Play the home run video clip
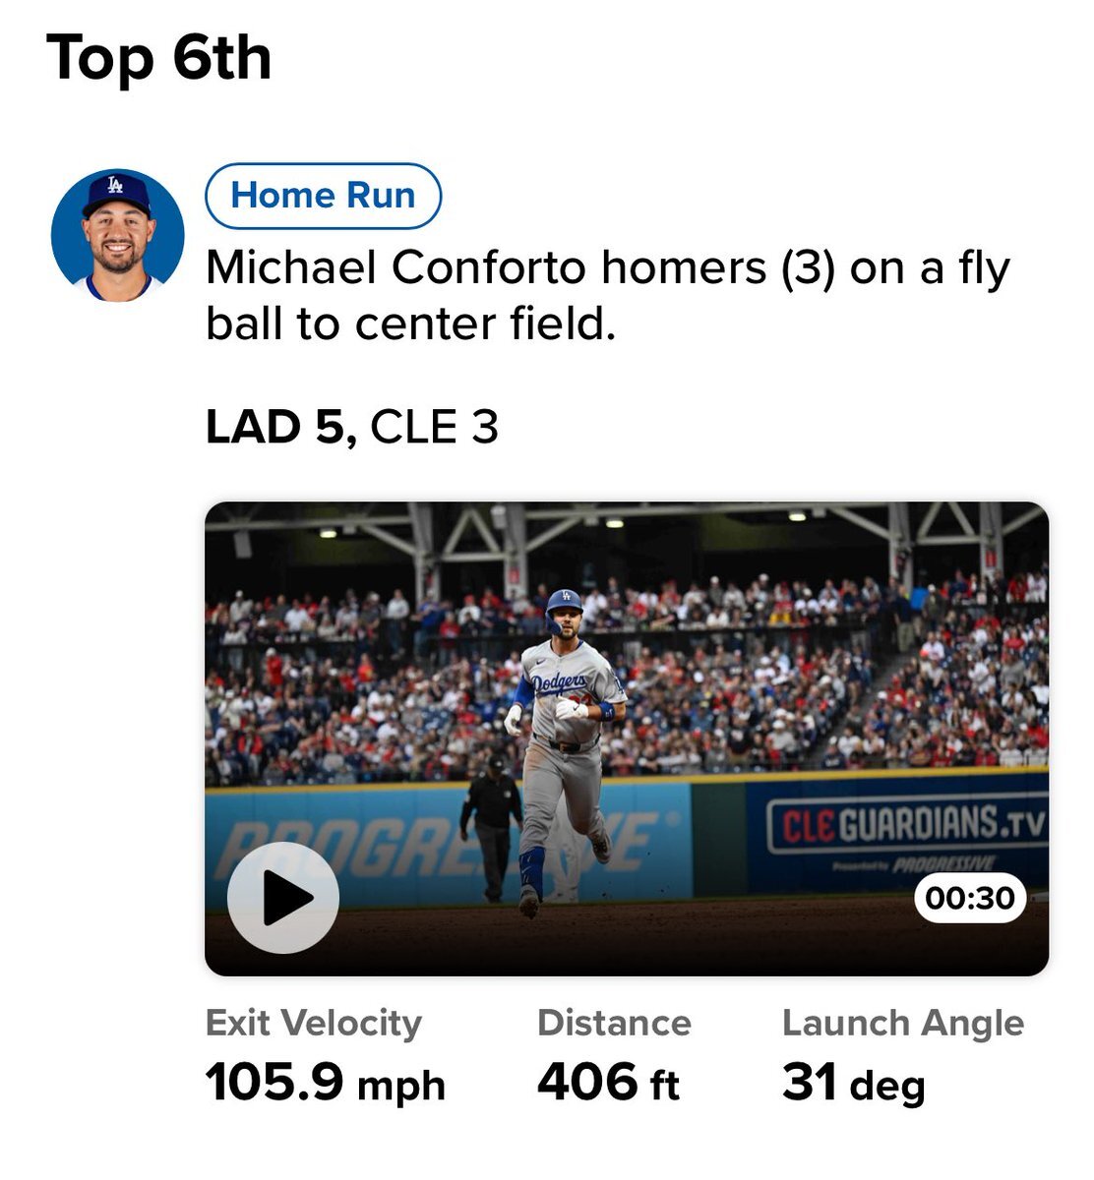This screenshot has width=1094, height=1180. (x=283, y=897)
